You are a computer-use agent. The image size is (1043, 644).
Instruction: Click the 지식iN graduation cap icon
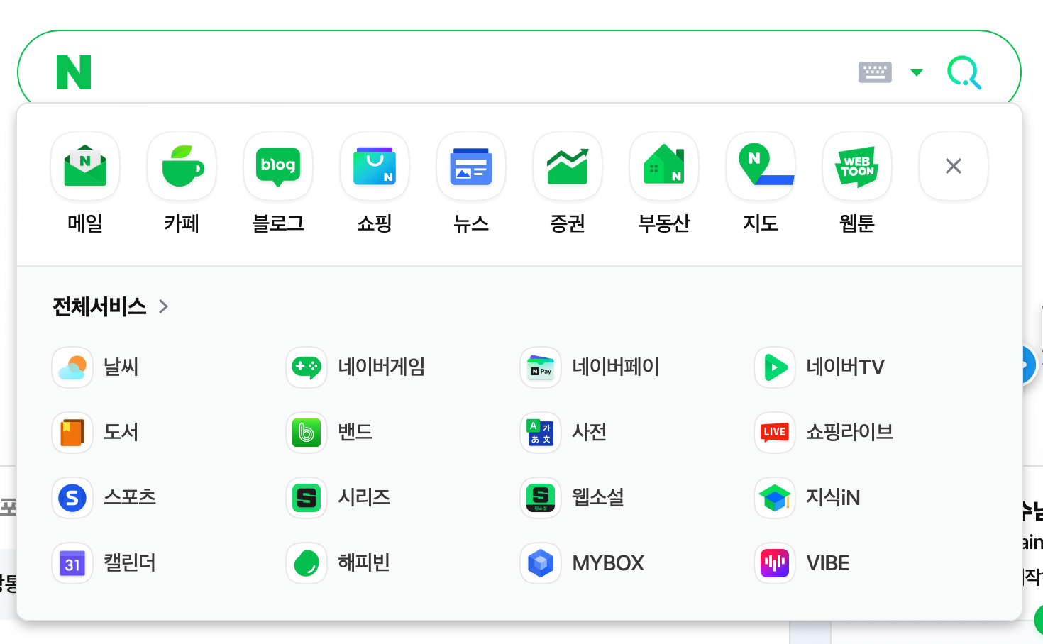pyautogui.click(x=775, y=498)
